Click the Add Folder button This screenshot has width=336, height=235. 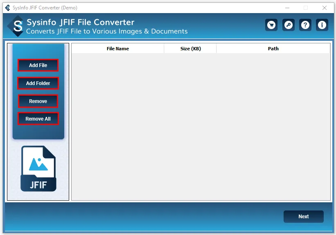[x=38, y=83]
